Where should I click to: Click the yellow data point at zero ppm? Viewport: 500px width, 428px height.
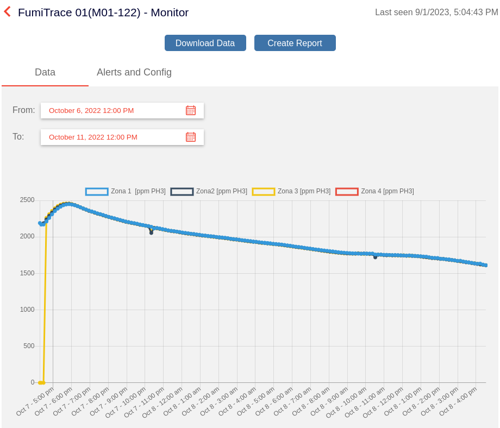pos(41,382)
